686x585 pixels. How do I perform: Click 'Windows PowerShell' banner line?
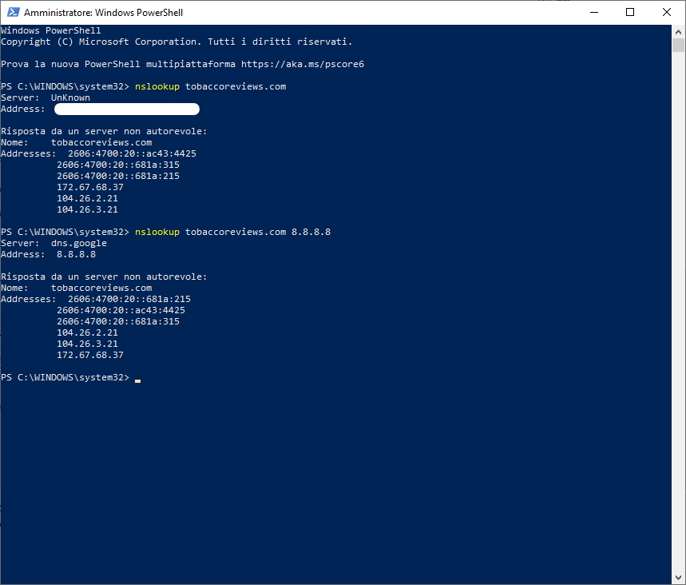coord(51,30)
